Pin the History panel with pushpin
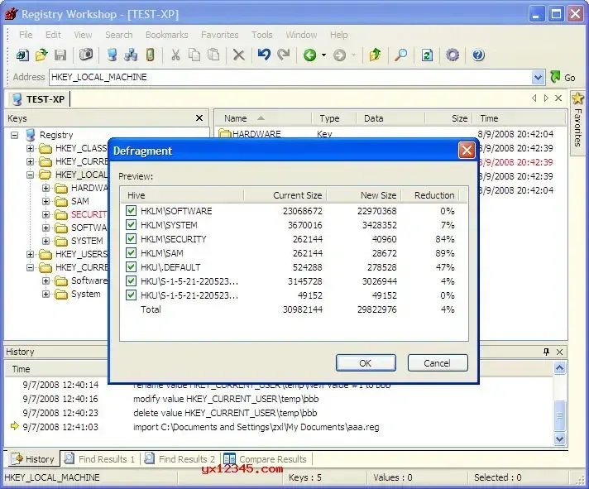 pyautogui.click(x=546, y=352)
